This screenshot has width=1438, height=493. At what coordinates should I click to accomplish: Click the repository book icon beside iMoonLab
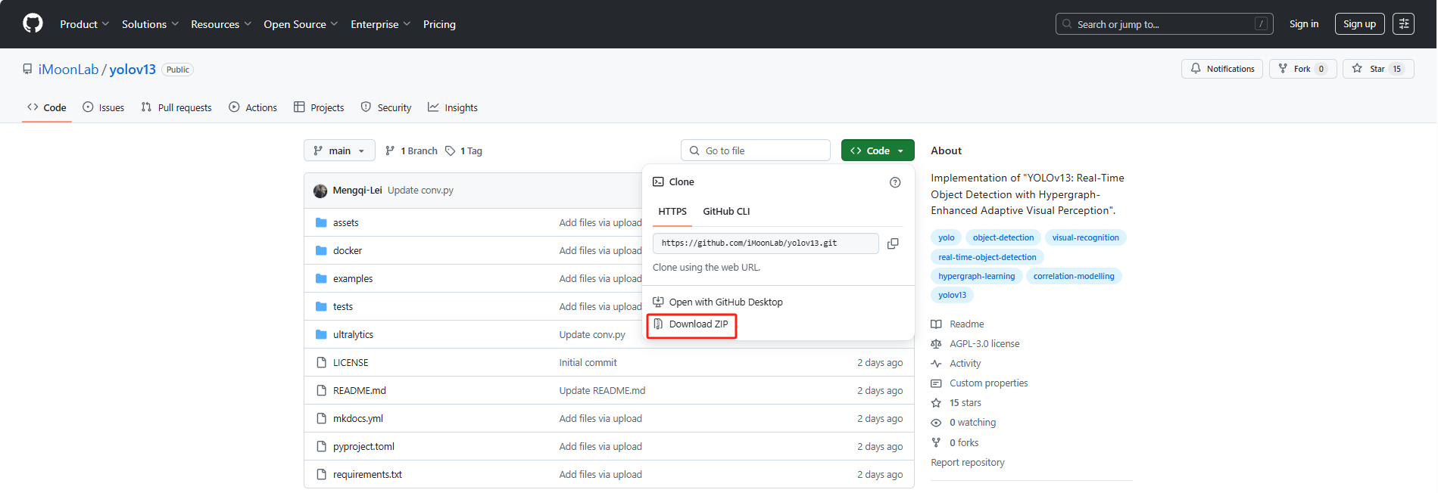coord(27,70)
